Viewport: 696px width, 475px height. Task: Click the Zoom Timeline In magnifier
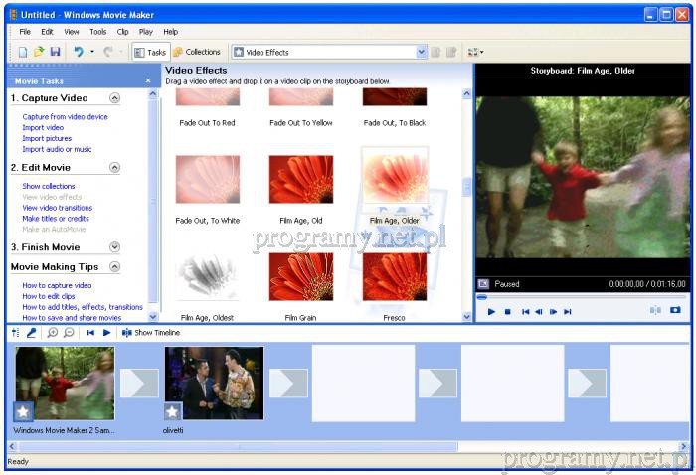point(52,333)
